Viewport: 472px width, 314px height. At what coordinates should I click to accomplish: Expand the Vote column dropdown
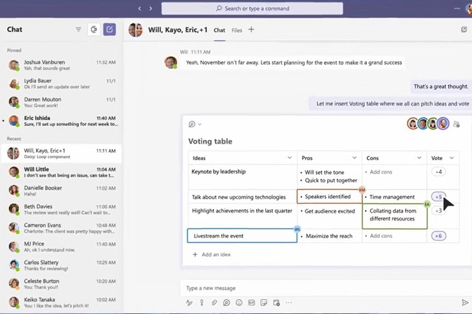(x=451, y=158)
